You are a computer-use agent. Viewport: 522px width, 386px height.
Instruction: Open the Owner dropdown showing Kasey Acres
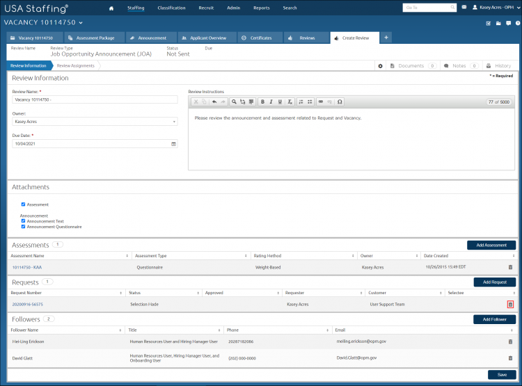tap(95, 122)
